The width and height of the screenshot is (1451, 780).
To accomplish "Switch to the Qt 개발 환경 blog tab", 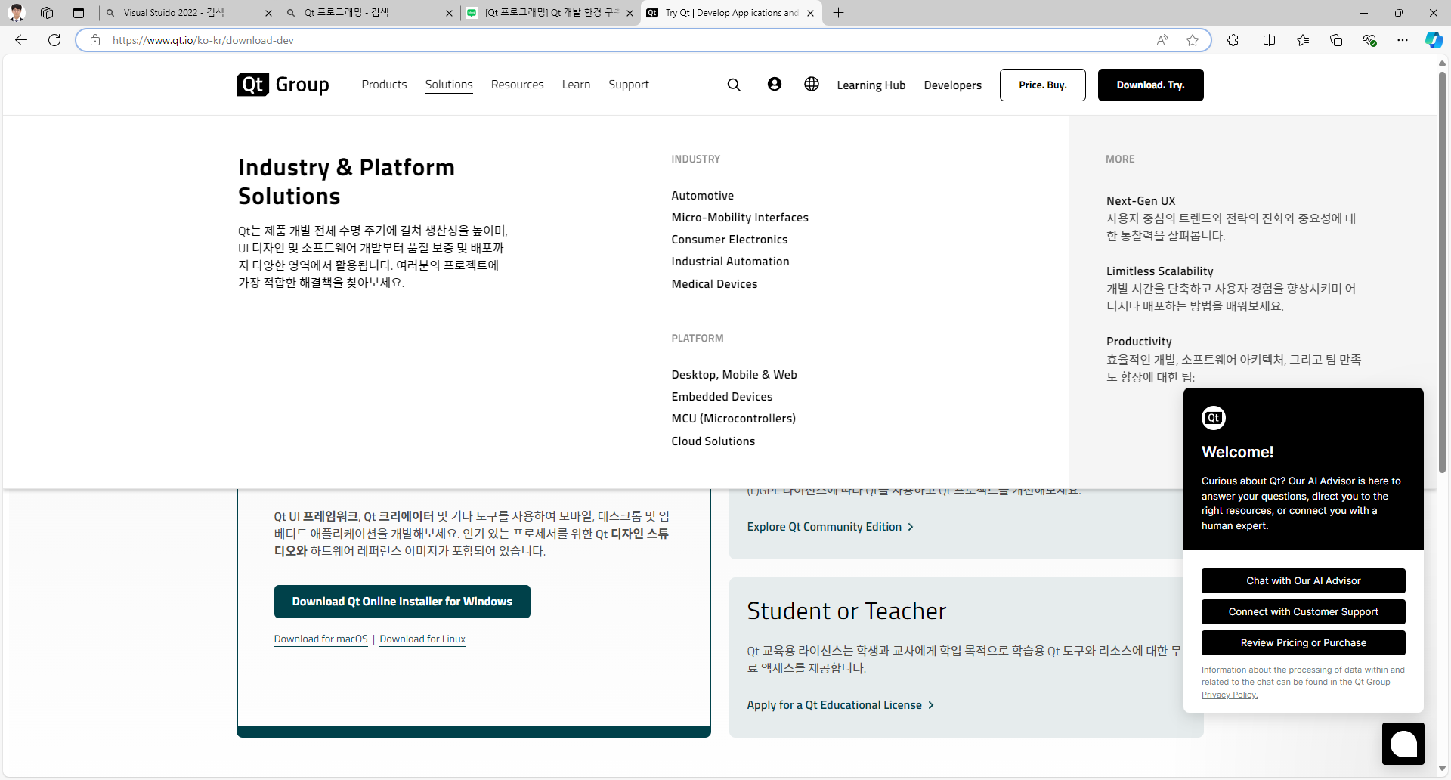I will (549, 13).
